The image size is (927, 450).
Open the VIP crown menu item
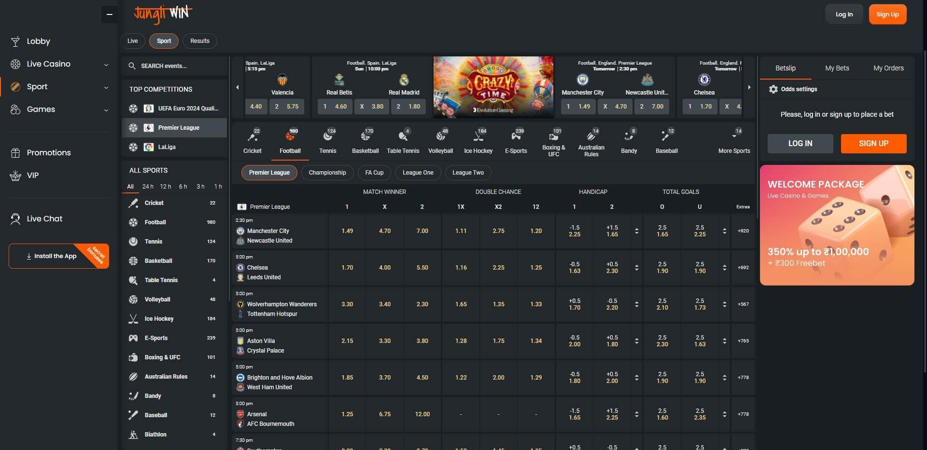[32, 176]
